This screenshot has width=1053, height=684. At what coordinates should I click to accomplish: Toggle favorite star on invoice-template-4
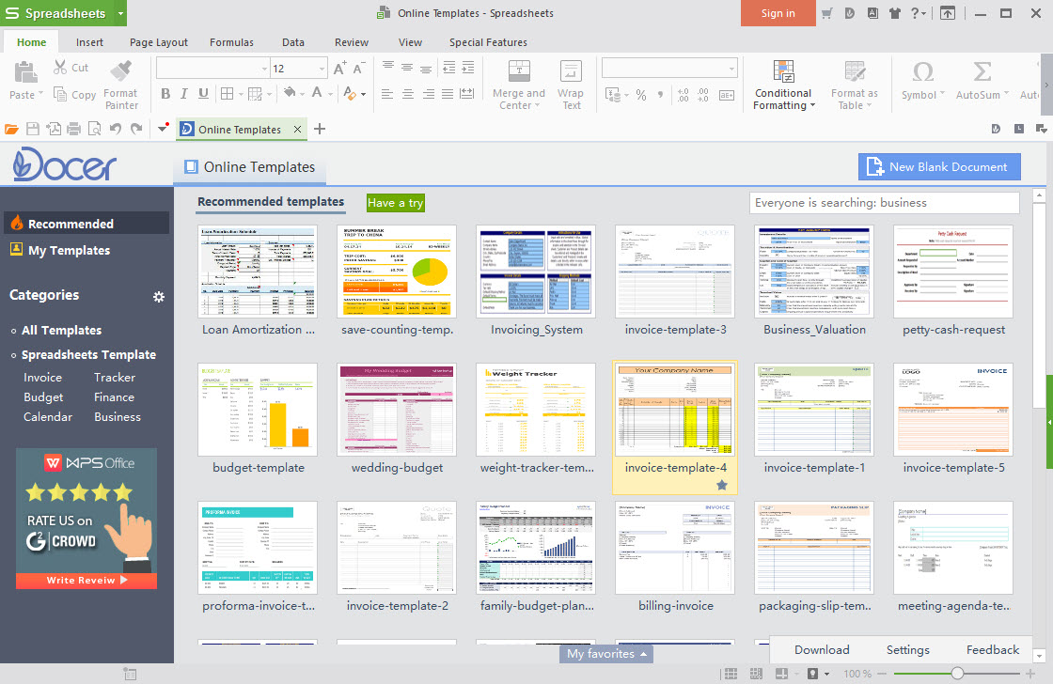coord(721,483)
